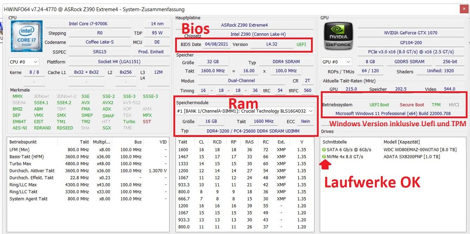This screenshot has height=234, width=470.
Task: Click the Coffee Lake-S codename field
Action: (x=100, y=42)
